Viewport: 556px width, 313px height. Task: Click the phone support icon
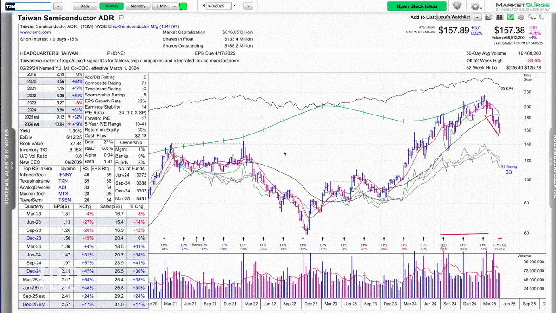click(x=542, y=17)
